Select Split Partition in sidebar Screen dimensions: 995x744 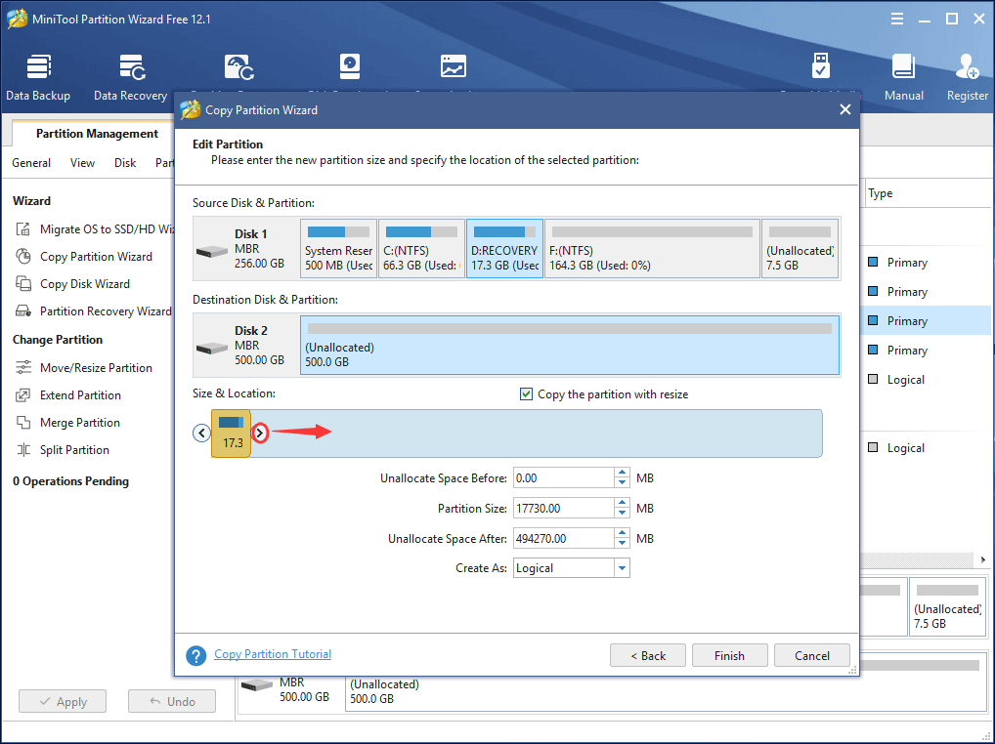[x=74, y=450]
